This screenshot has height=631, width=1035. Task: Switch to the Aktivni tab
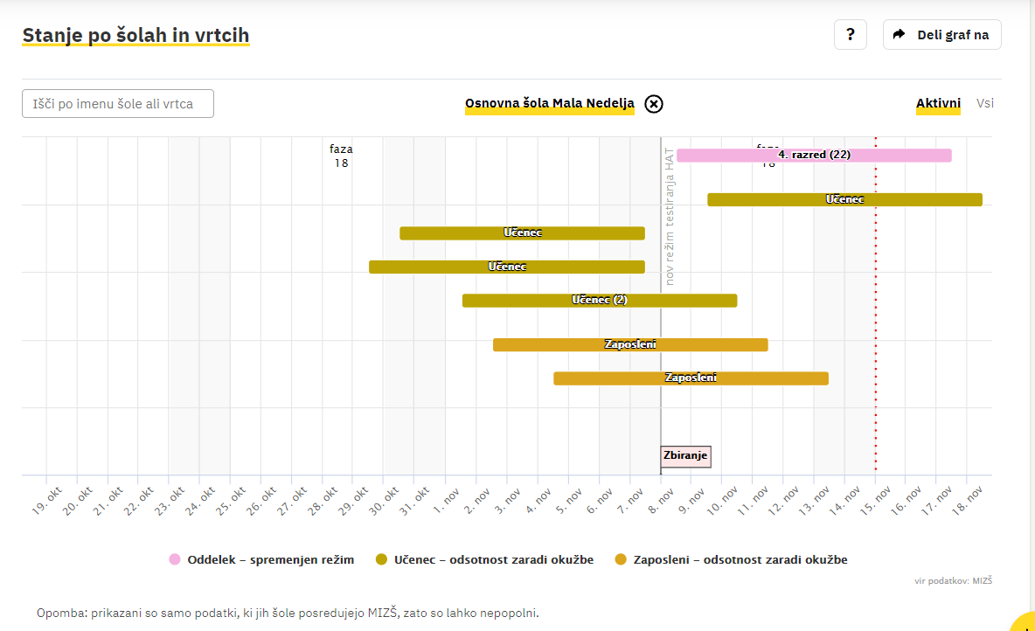coord(938,103)
